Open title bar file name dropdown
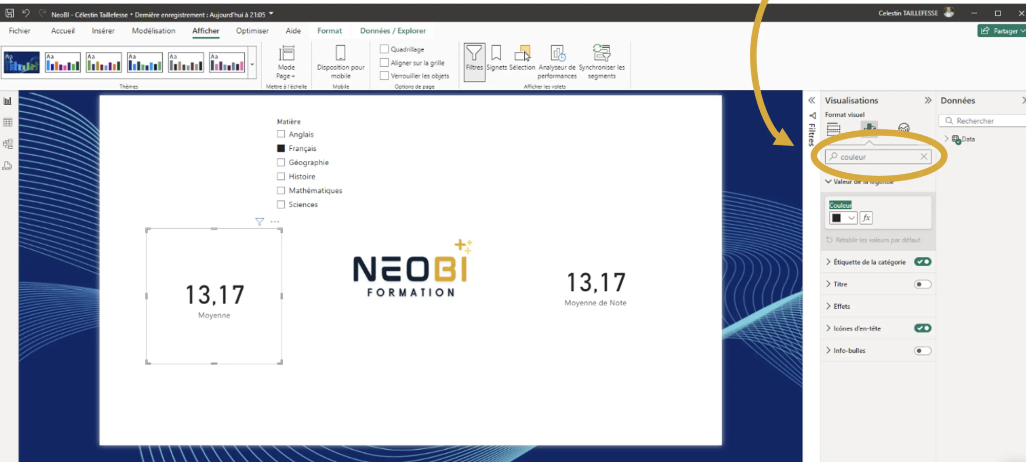Viewport: 1026px width, 462px height. 271,14
